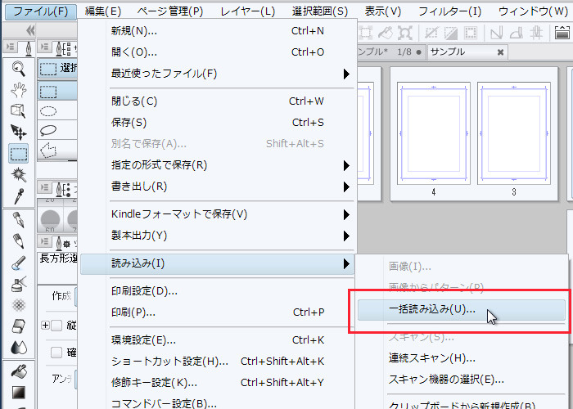Image resolution: width=573 pixels, height=409 pixels.
Task: Open the 編集 menu
Action: pyautogui.click(x=103, y=11)
